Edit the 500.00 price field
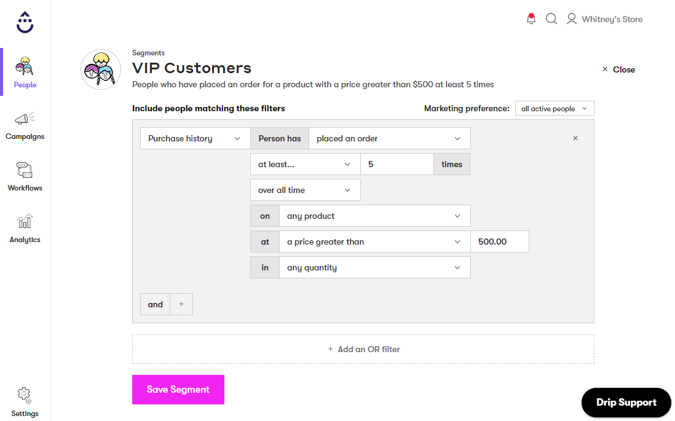675x421 pixels. point(499,242)
